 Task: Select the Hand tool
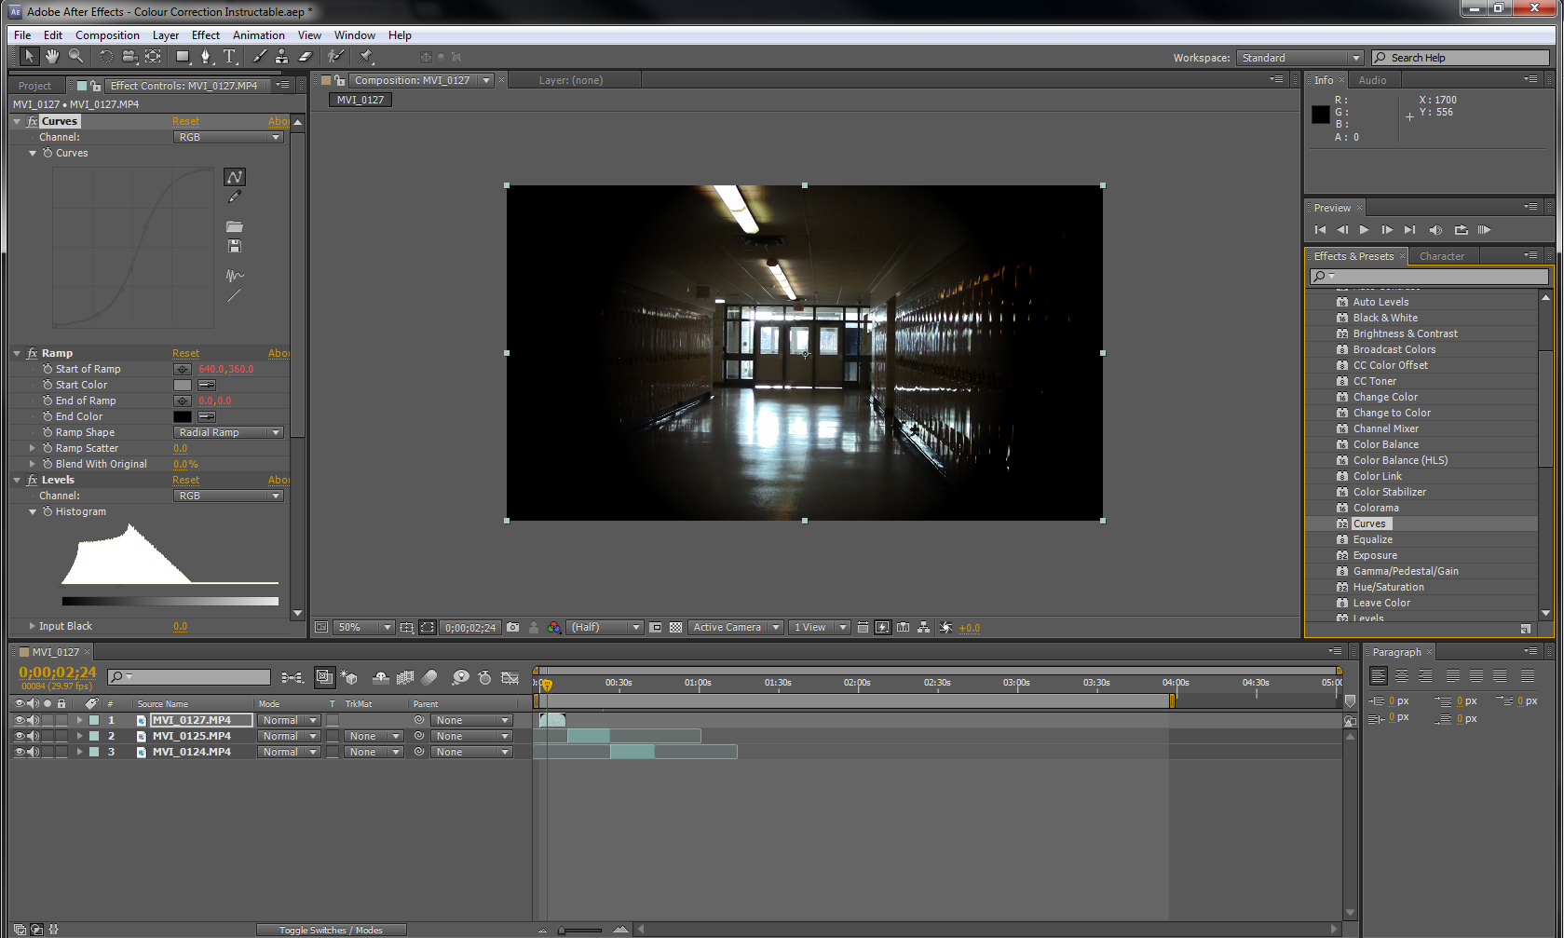pos(53,57)
